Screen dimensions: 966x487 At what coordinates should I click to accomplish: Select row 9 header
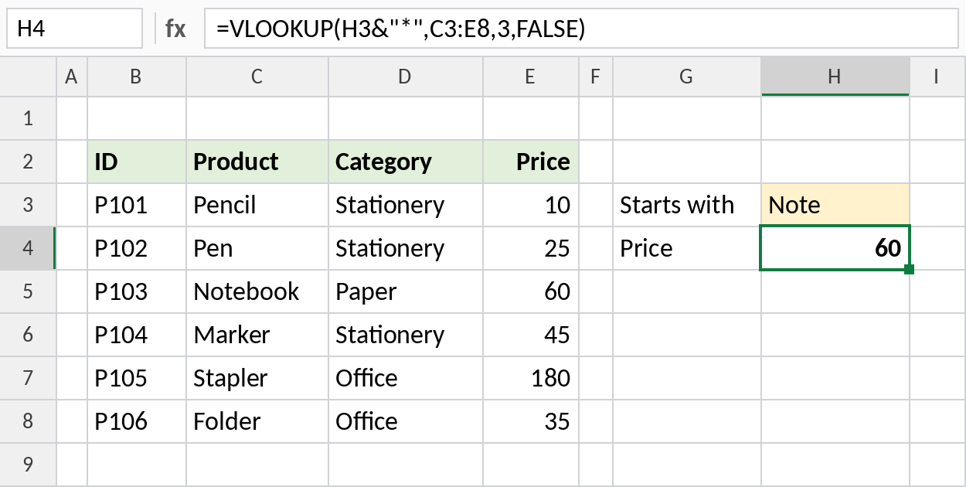tap(29, 465)
